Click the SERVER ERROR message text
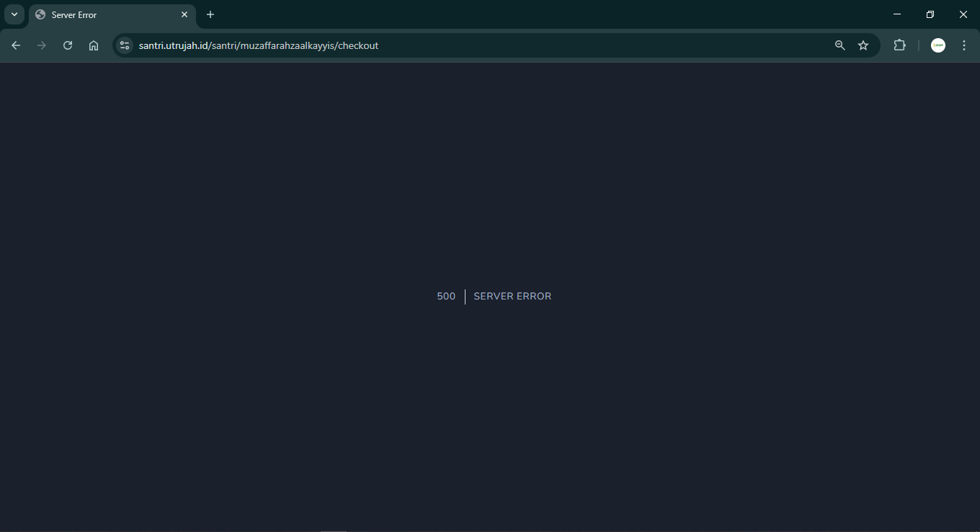The image size is (980, 532). point(512,297)
